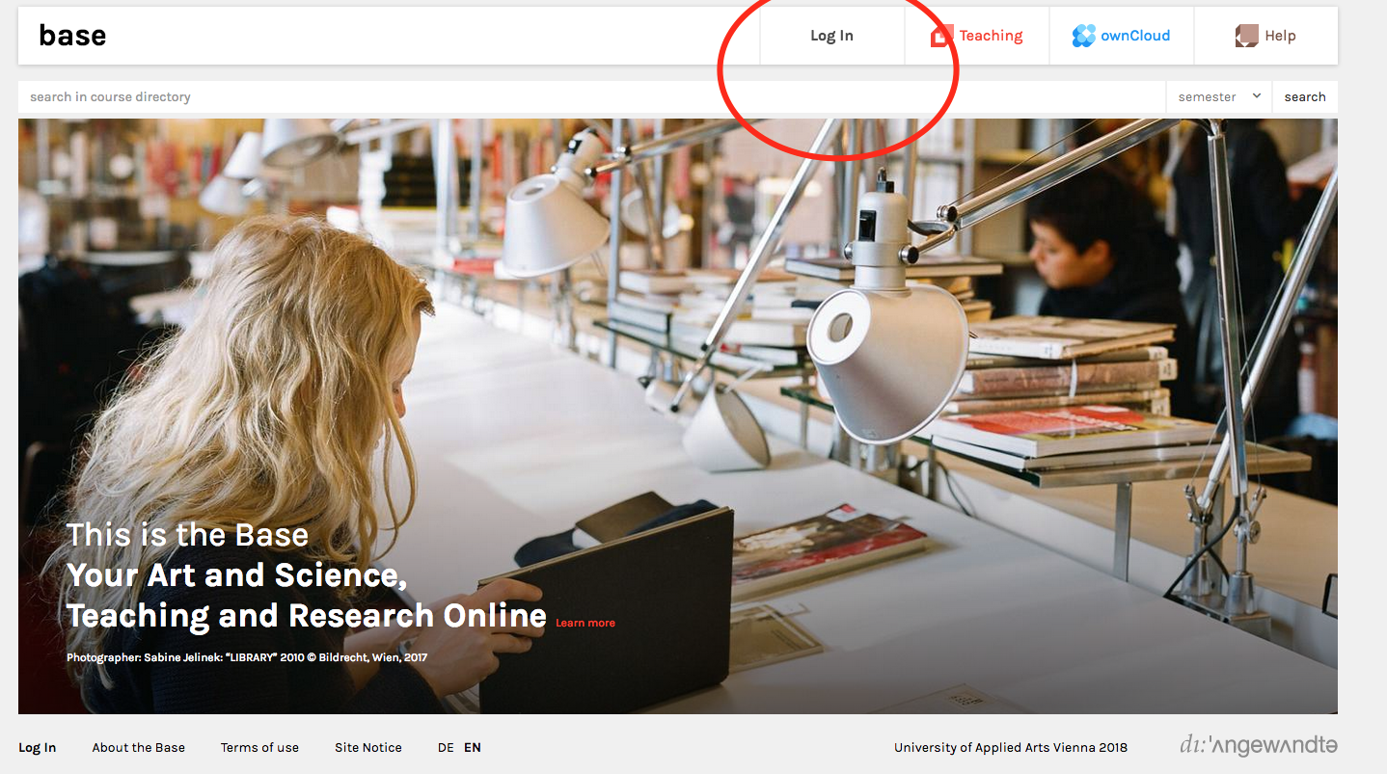Open the base logo homepage link
1387x774 pixels.
point(72,36)
